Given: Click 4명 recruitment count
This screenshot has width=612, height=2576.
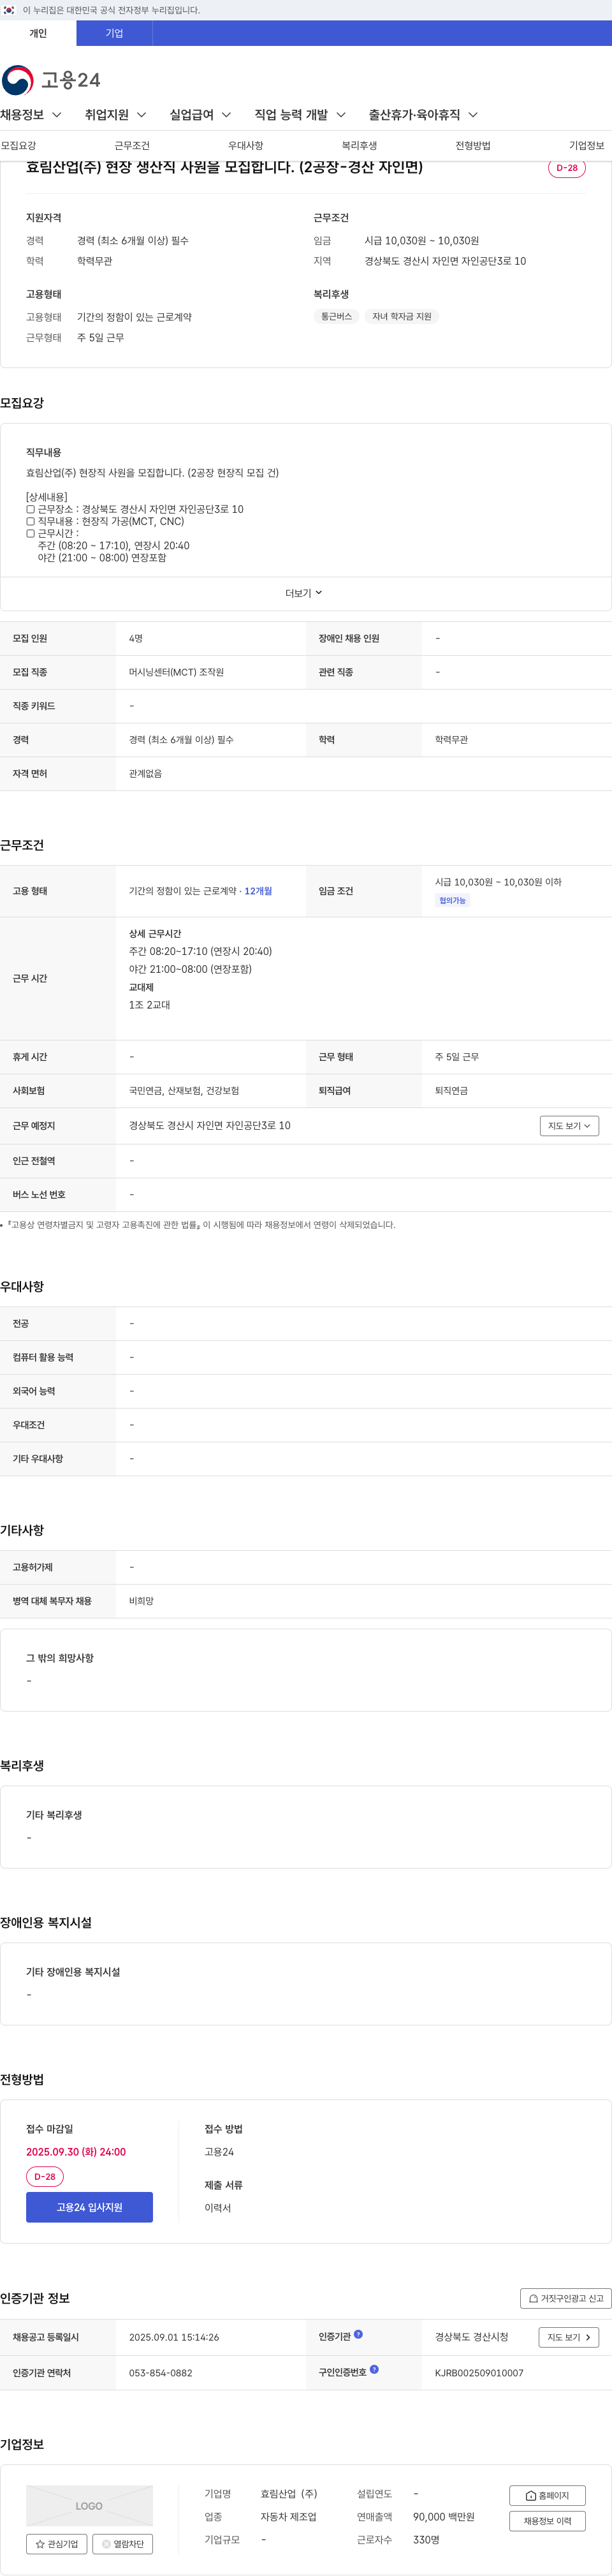Looking at the screenshot, I should point(136,638).
